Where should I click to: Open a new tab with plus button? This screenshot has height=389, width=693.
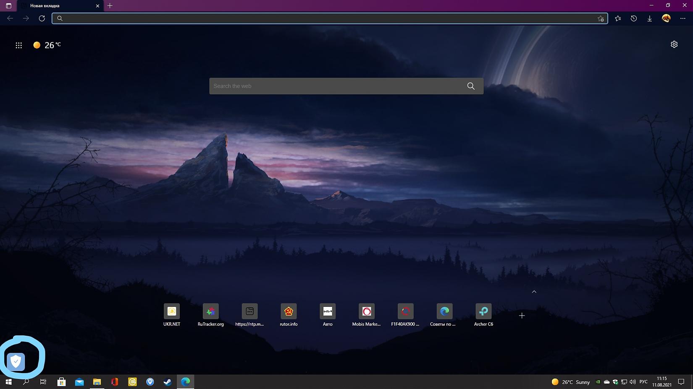110,6
